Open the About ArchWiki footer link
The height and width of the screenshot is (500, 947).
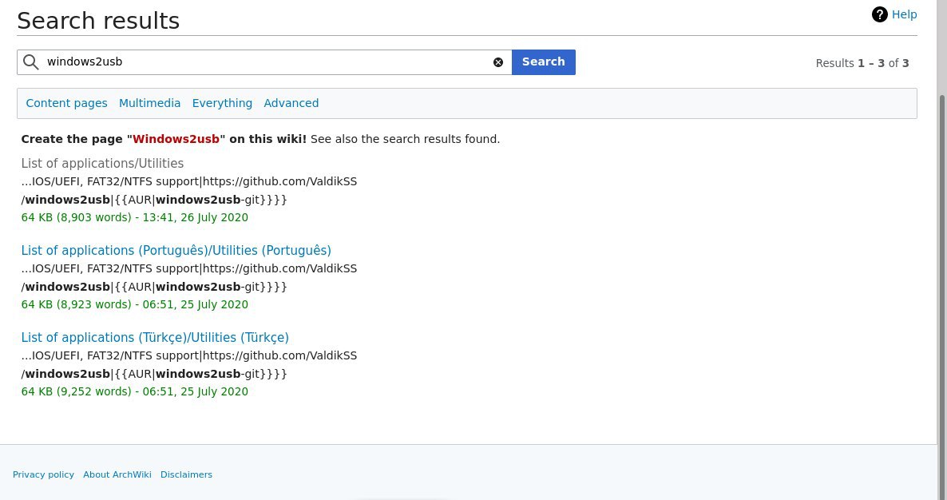point(117,474)
